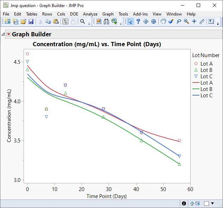
Task: Click the Lot A circle marker legend entry
Action: (x=203, y=64)
